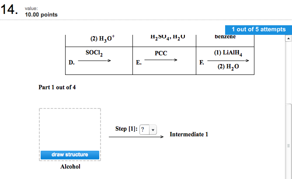
Task: Select reagent F LiAlH4 arrow
Action: [228, 61]
